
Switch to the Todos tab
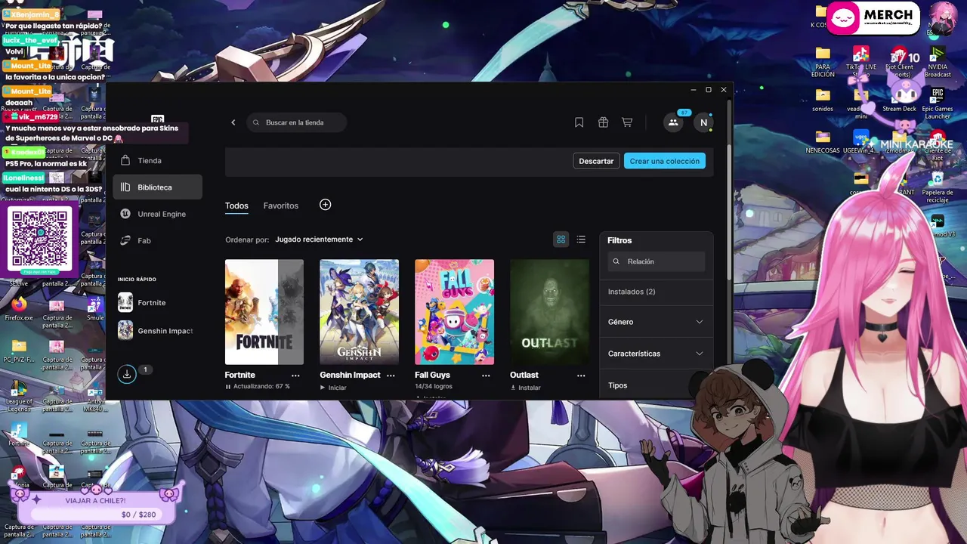(x=236, y=206)
